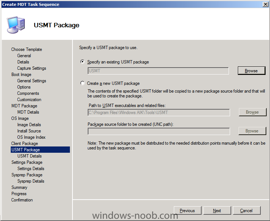Open the Install Source step

pos(29,131)
